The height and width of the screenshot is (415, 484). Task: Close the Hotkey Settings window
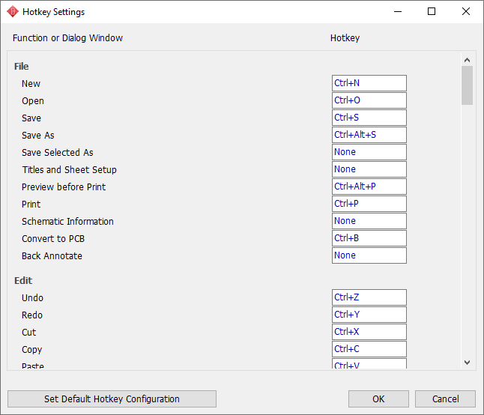[x=466, y=11]
